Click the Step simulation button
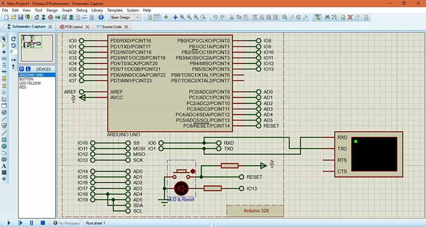Image resolution: width=426 pixels, height=227 pixels. pos(20,223)
